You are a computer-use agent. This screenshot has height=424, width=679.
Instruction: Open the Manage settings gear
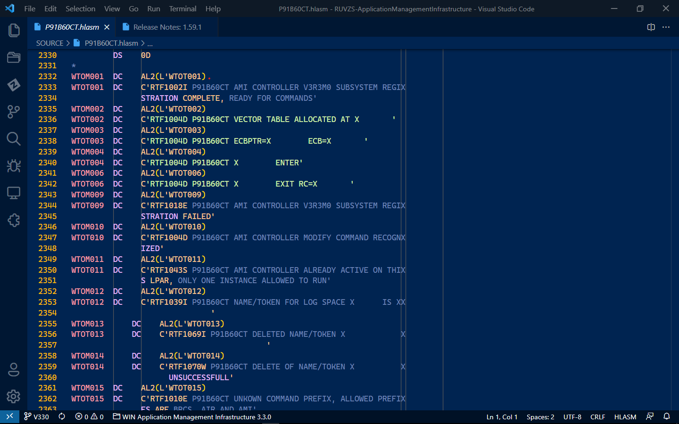point(14,397)
